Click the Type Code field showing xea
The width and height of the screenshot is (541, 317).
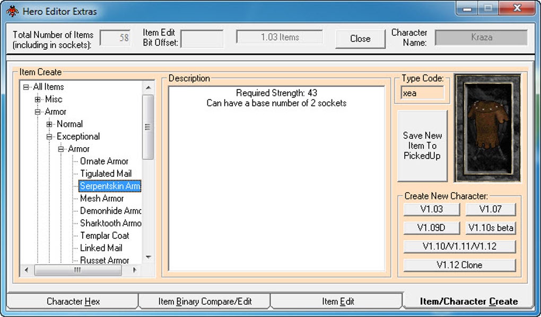click(422, 93)
